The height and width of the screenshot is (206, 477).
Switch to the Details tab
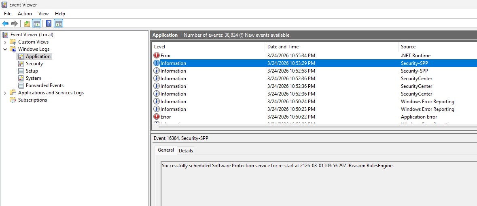tap(186, 150)
